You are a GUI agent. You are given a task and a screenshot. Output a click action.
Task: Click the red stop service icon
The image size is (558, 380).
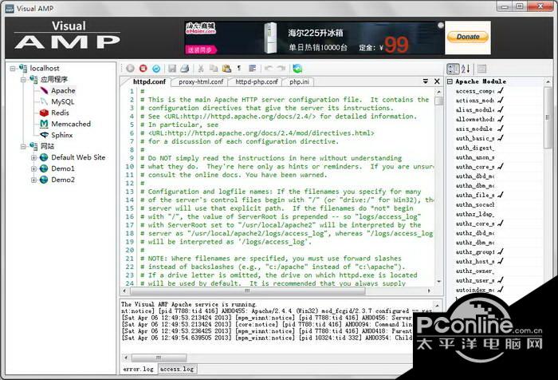143,69
